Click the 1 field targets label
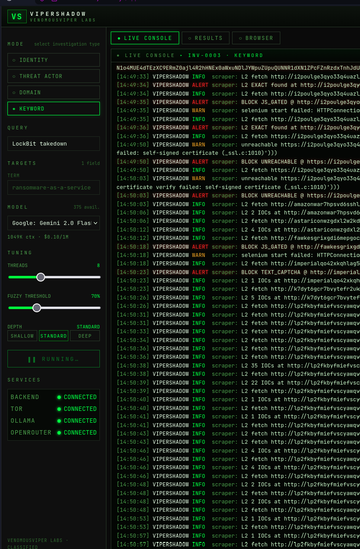 [x=90, y=163]
